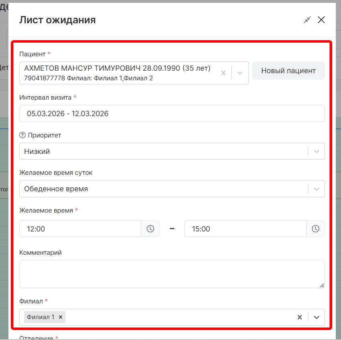Click the Новый пациент button
Screen dimensions: 341x340
click(x=288, y=71)
